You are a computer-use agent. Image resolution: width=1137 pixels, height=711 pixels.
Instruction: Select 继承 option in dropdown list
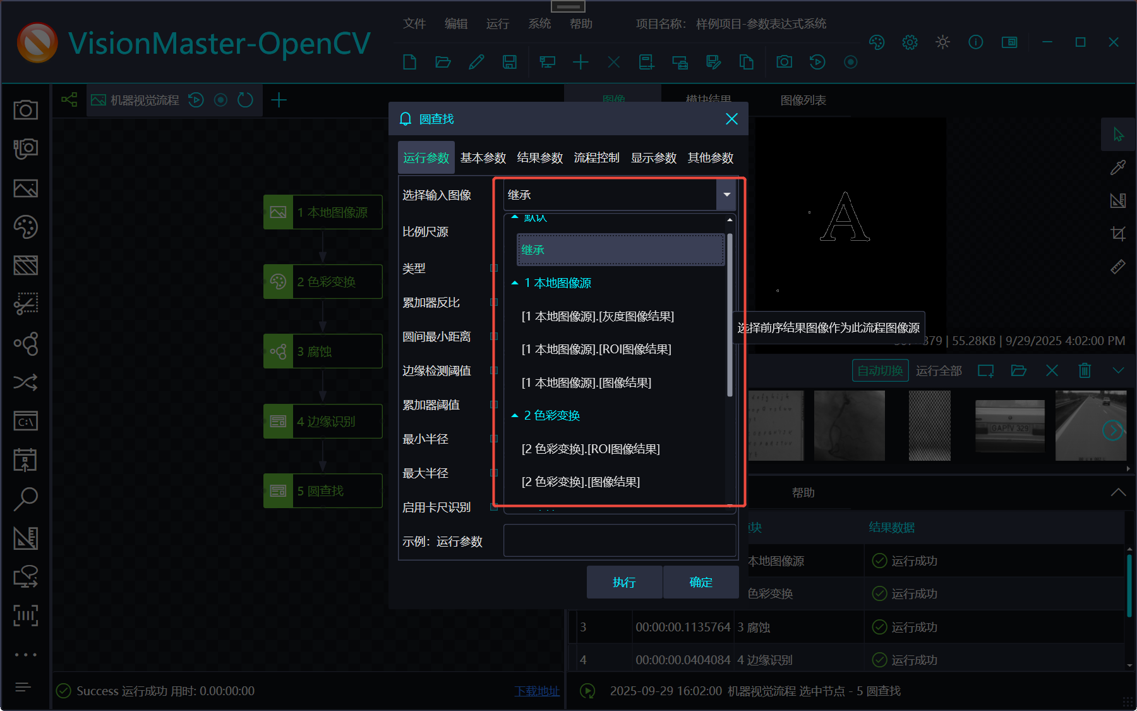click(x=620, y=250)
